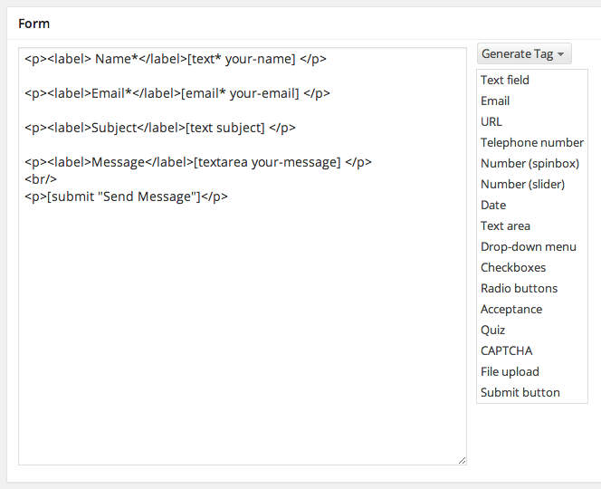Image resolution: width=601 pixels, height=489 pixels.
Task: Select Radio buttons tag option
Action: [519, 288]
